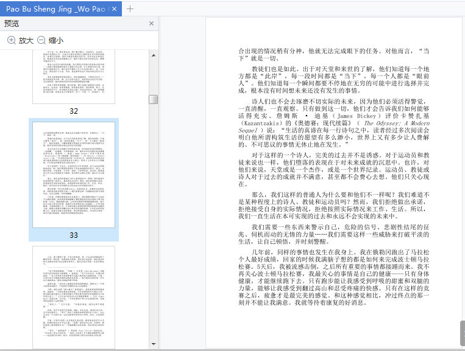This screenshot has height=351, width=465.
Task: Open a new tab with the plus button
Action: click(130, 9)
